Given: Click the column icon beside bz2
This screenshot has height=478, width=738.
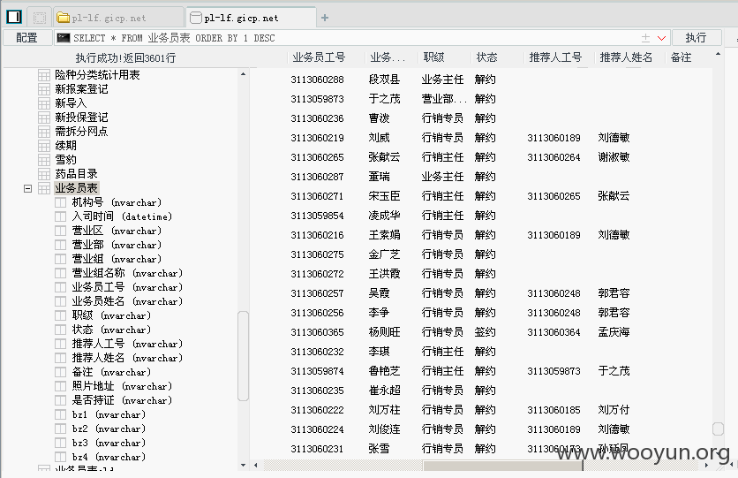Looking at the screenshot, I should 60,429.
